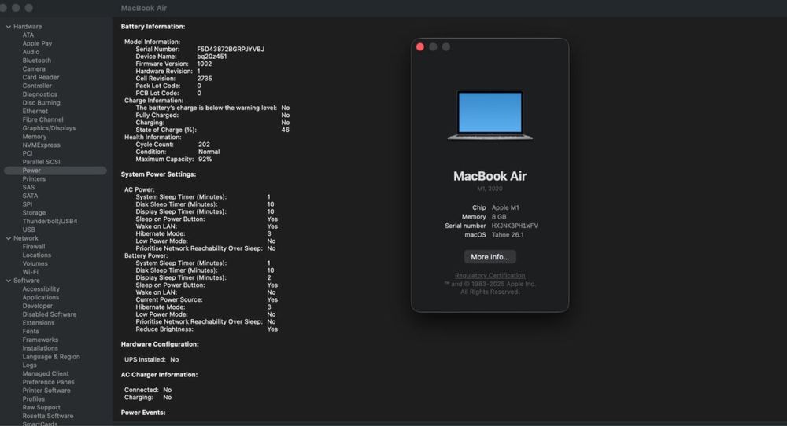Open Wi-Fi under Network
The width and height of the screenshot is (787, 426).
click(x=30, y=272)
